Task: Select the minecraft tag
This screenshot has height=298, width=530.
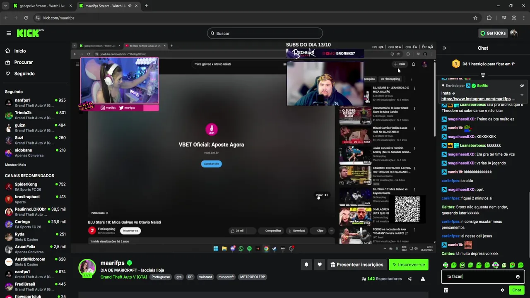Action: (226, 277)
